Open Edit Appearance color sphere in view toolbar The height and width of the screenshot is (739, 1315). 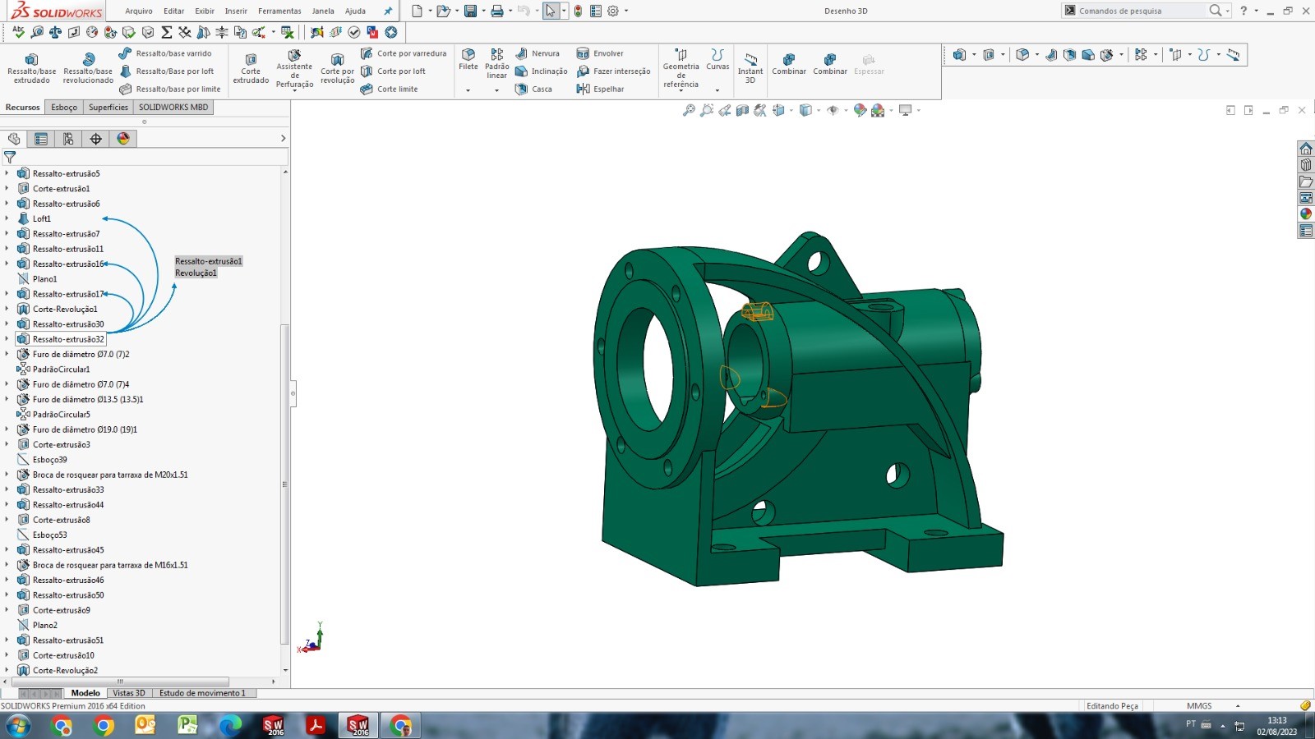[860, 110]
